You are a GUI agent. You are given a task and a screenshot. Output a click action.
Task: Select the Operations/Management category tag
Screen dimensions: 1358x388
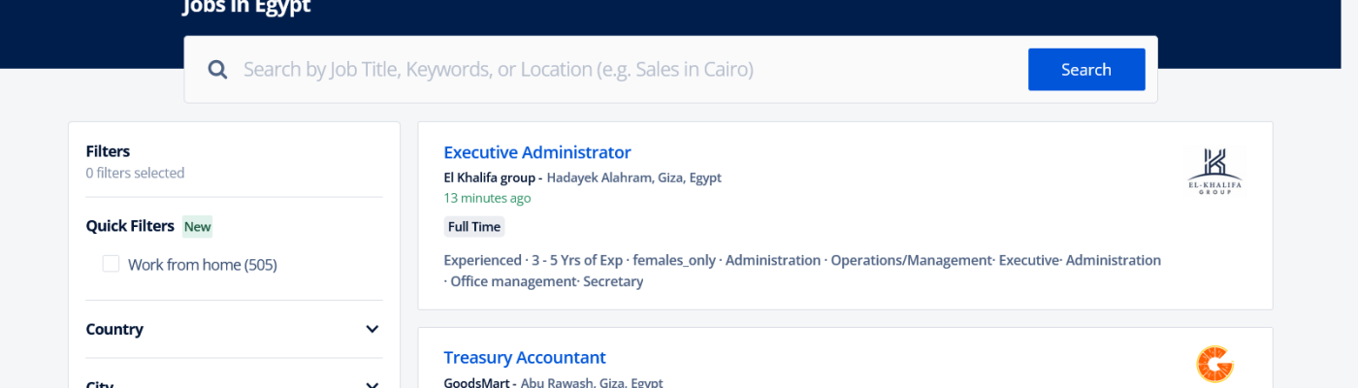tap(911, 260)
